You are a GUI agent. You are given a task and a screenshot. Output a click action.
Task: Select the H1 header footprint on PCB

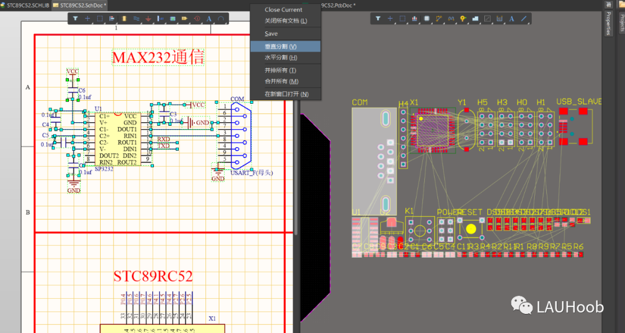click(546, 130)
